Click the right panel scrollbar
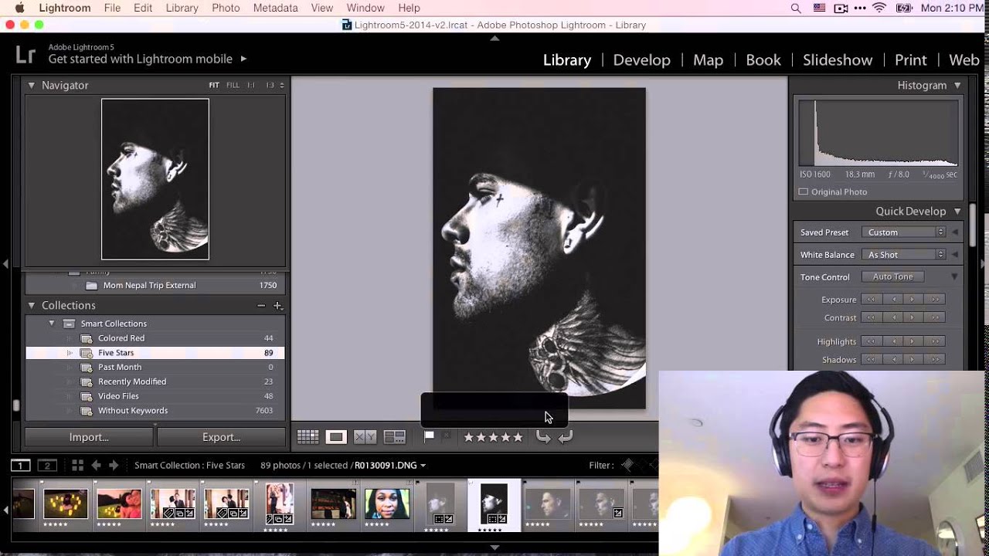 pyautogui.click(x=974, y=225)
